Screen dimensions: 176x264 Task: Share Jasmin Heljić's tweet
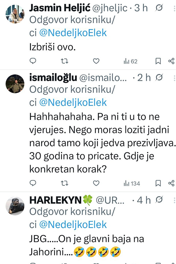[171, 61]
